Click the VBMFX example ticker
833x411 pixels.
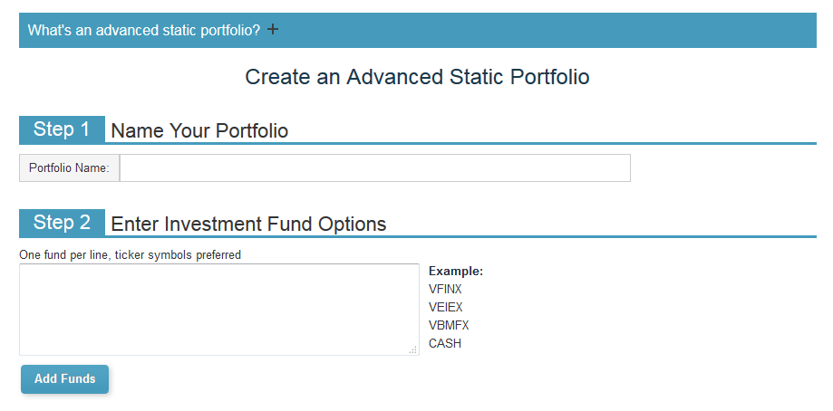click(x=449, y=326)
